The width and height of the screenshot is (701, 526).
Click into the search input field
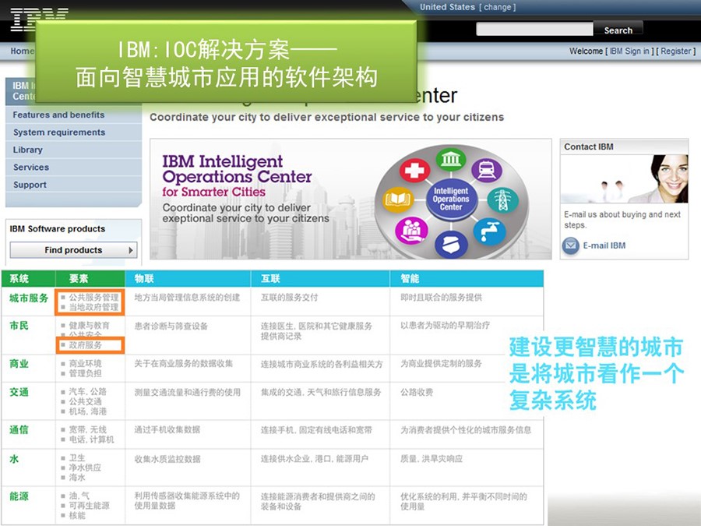coord(534,29)
